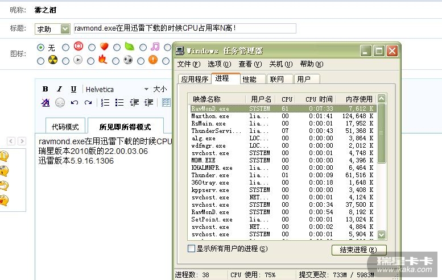Select the SetPoint.exe process row
Viewport: 442px width, 280px height.
tap(283, 219)
